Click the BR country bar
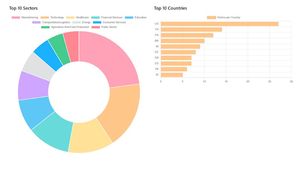The width and height of the screenshot is (302, 184). click(x=182, y=41)
